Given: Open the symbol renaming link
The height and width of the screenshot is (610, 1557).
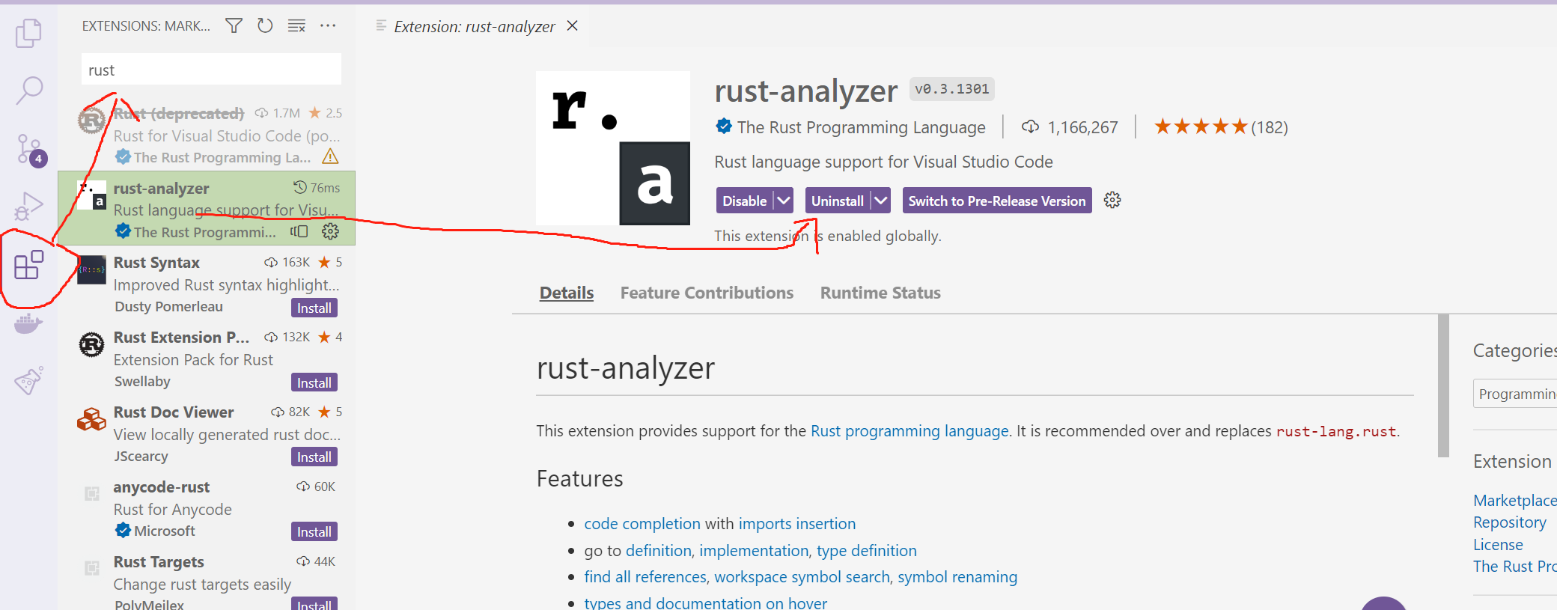Looking at the screenshot, I should click(957, 577).
